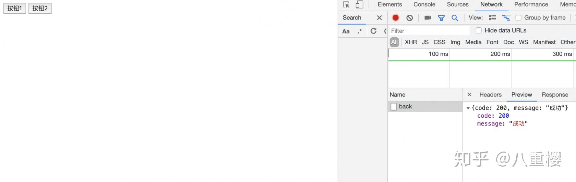This screenshot has width=576, height=182.
Task: Close the request details pane
Action: (x=469, y=95)
